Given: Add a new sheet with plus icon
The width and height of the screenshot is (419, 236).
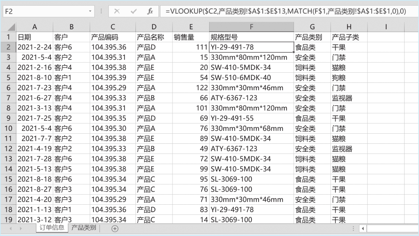Looking at the screenshot, I should (115, 229).
